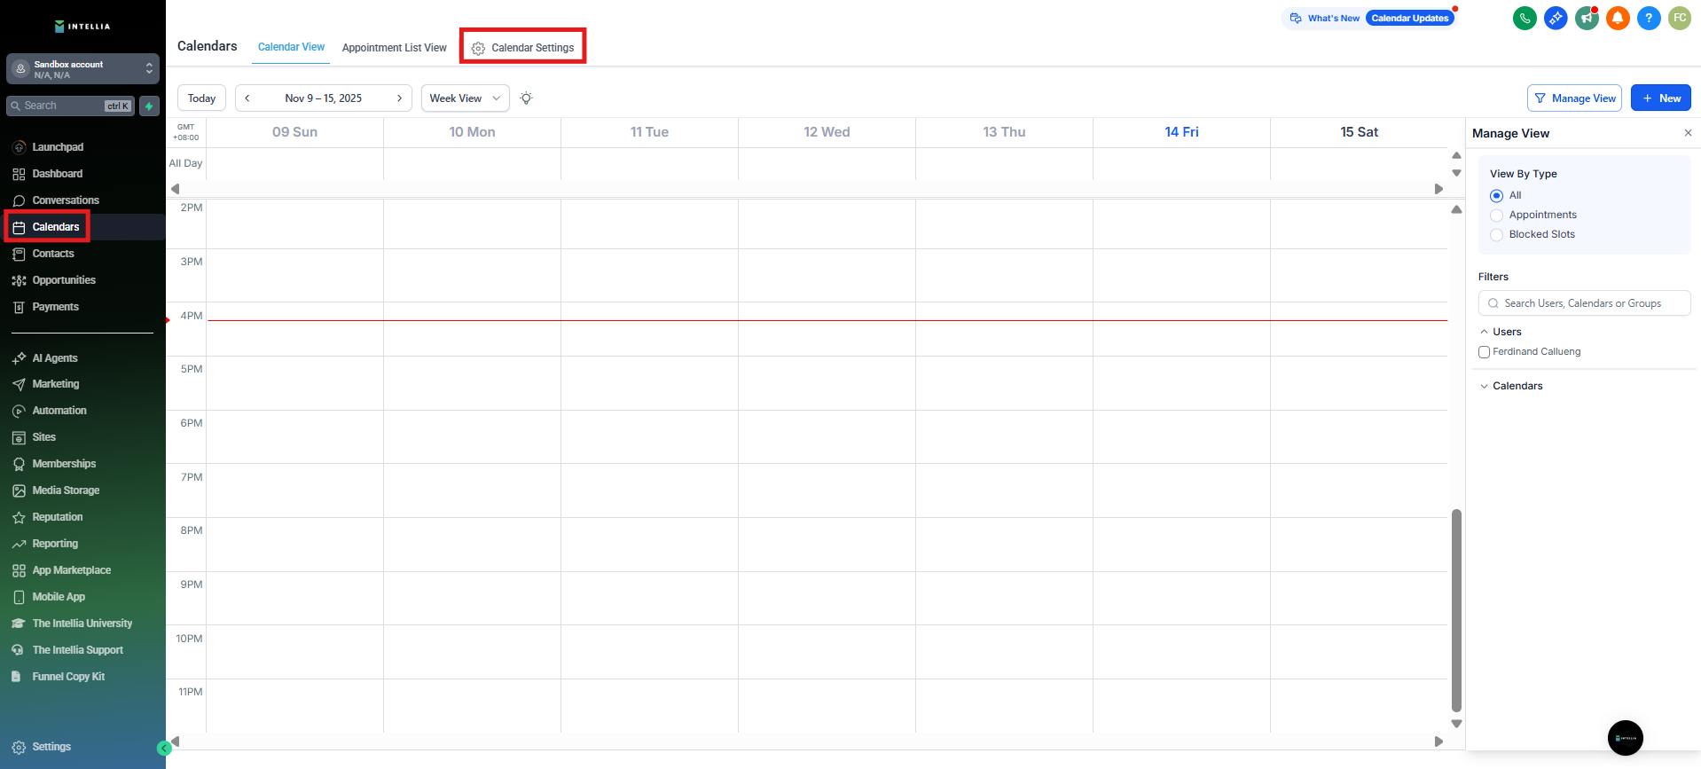Switch to the Calendar View tab
The width and height of the screenshot is (1701, 769).
tap(291, 47)
